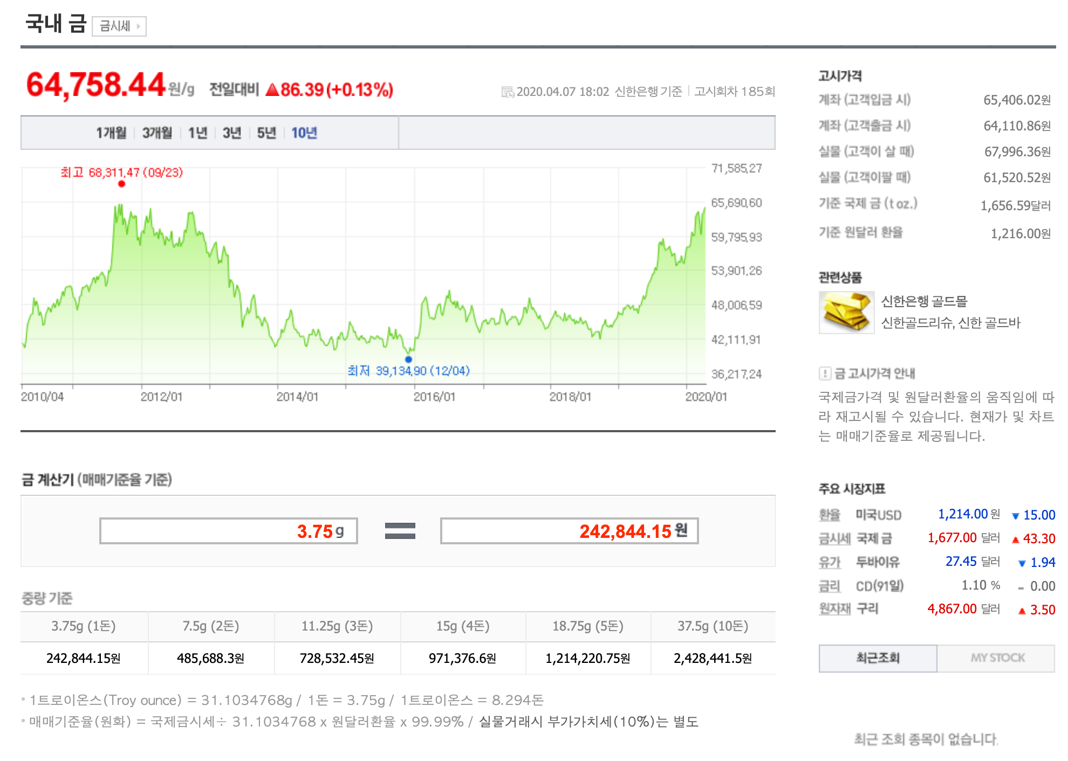
Task: Open the 원자재 market indicator link
Action: [834, 609]
